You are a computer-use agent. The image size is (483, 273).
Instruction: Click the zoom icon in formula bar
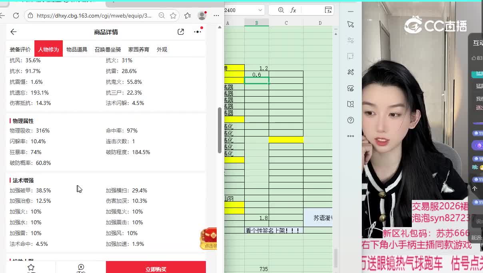click(x=281, y=10)
